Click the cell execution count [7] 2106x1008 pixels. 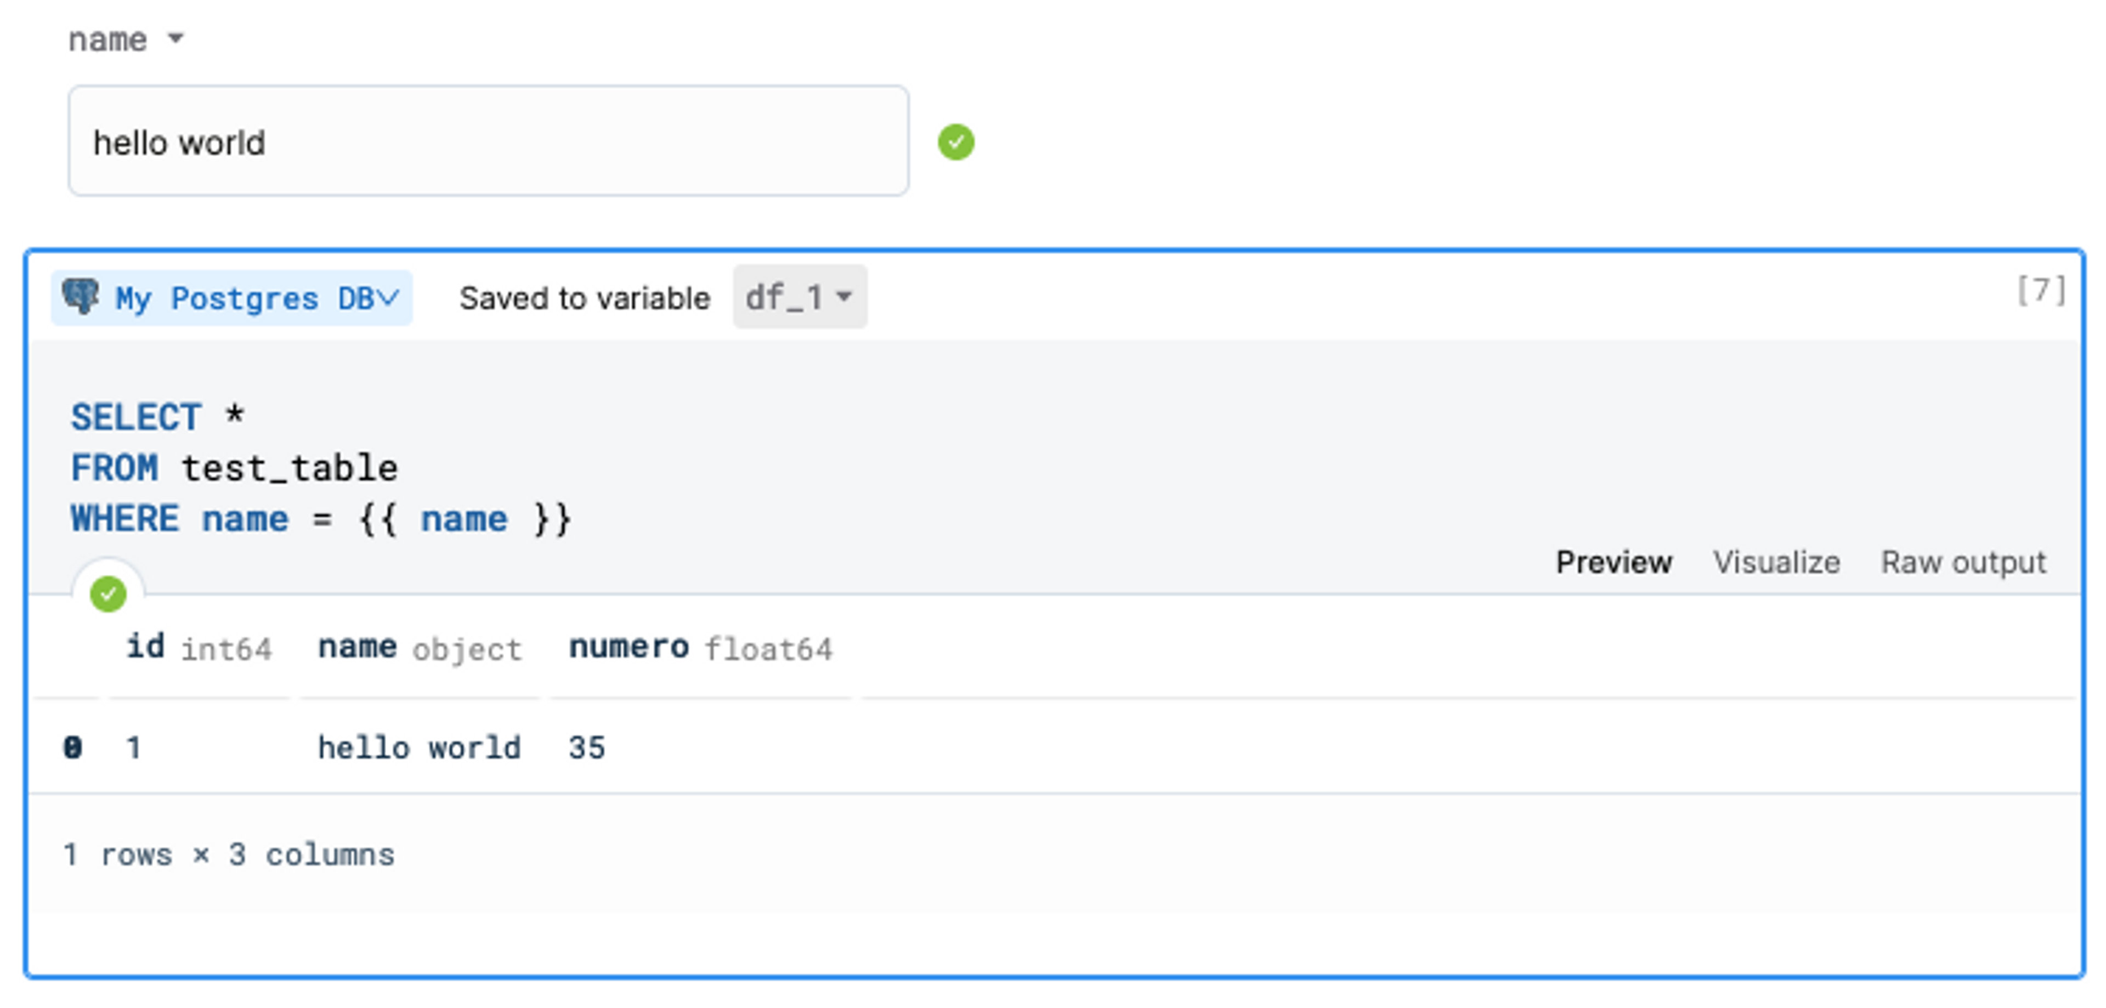coord(2040,291)
